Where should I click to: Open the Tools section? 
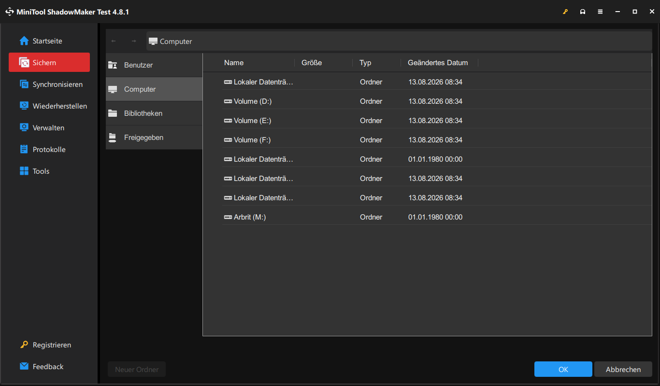tap(49, 171)
